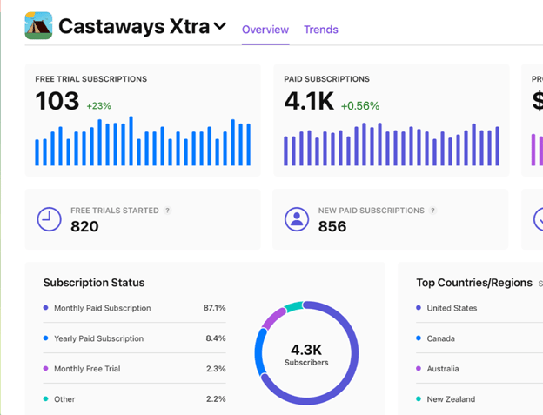Click United States in Top Countries list
The width and height of the screenshot is (543, 415).
click(x=452, y=308)
